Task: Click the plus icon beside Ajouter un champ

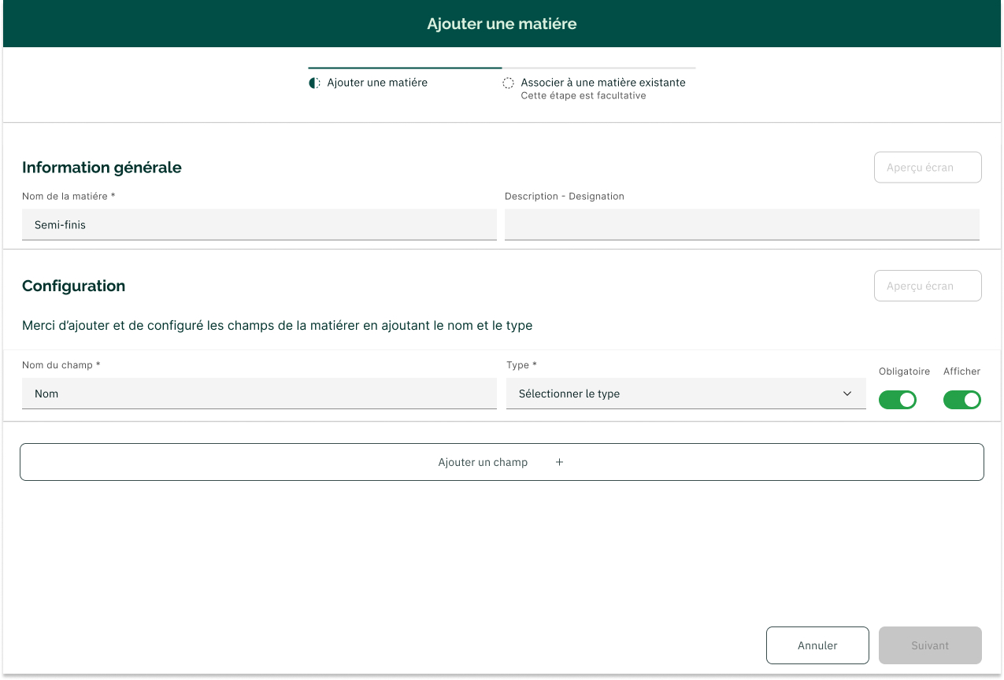Action: coord(559,462)
